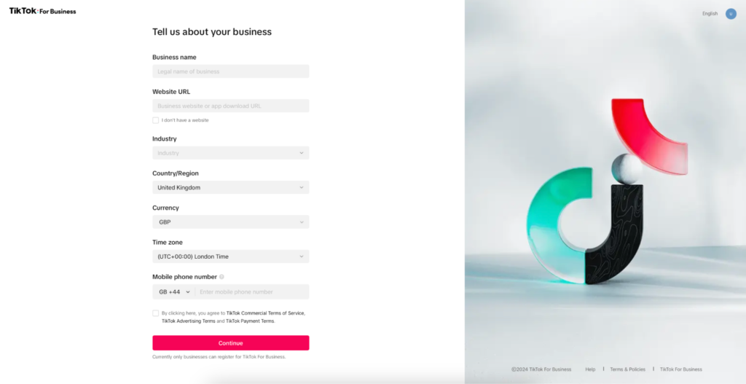Check the "I don't have a website" box

pyautogui.click(x=156, y=120)
